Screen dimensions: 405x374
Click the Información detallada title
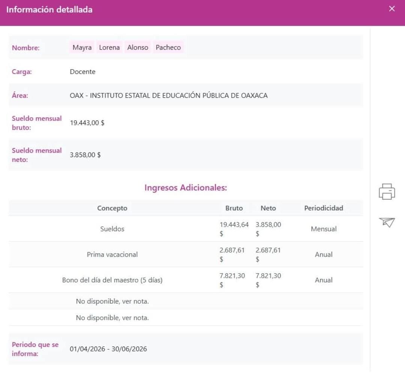tap(49, 9)
